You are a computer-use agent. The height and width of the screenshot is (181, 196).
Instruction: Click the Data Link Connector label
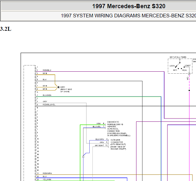[117, 141]
